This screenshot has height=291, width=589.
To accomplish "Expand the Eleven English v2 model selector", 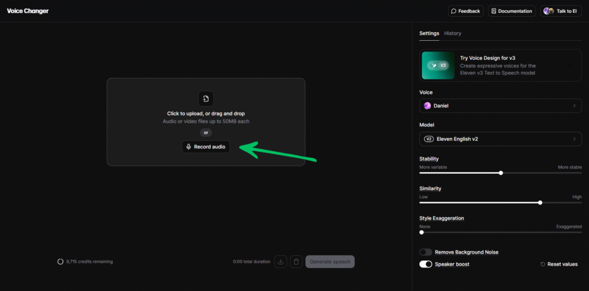I will 500,139.
